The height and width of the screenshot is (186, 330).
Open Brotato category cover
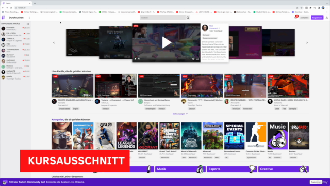point(299,136)
